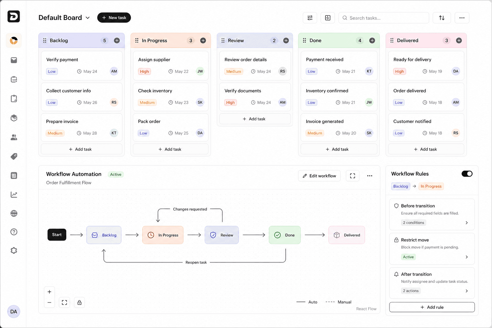This screenshot has height=328, width=492.
Task: Zoom in on the workflow canvas
Action: [x=49, y=292]
